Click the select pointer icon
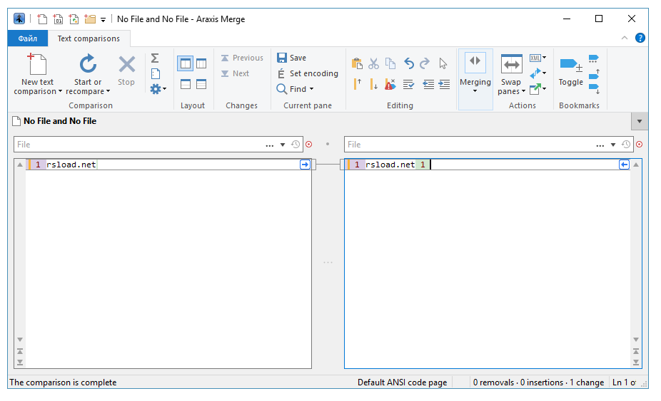The height and width of the screenshot is (401, 661). click(443, 63)
